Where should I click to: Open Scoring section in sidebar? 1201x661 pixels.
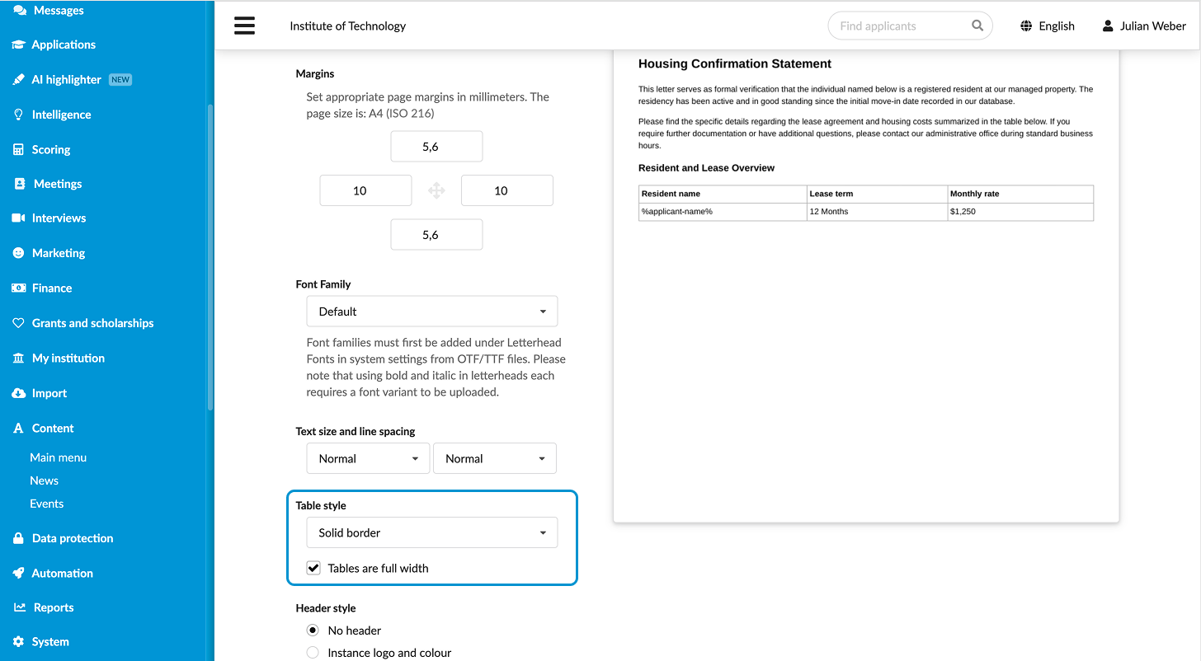coord(51,149)
